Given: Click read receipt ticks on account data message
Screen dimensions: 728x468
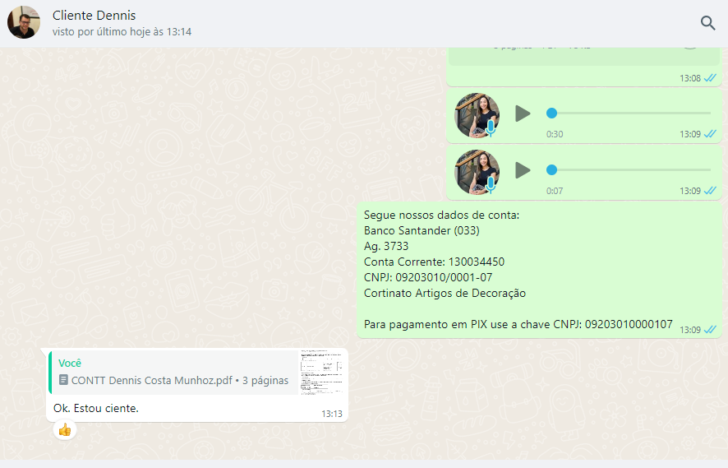Looking at the screenshot, I should (710, 330).
